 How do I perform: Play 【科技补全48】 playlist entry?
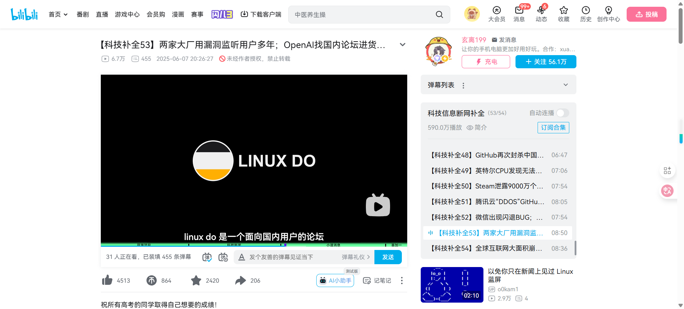coord(497,155)
